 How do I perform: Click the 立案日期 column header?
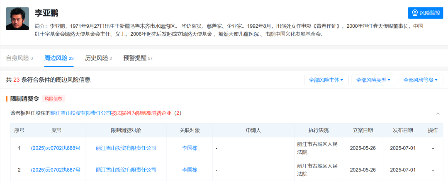coord(363,131)
